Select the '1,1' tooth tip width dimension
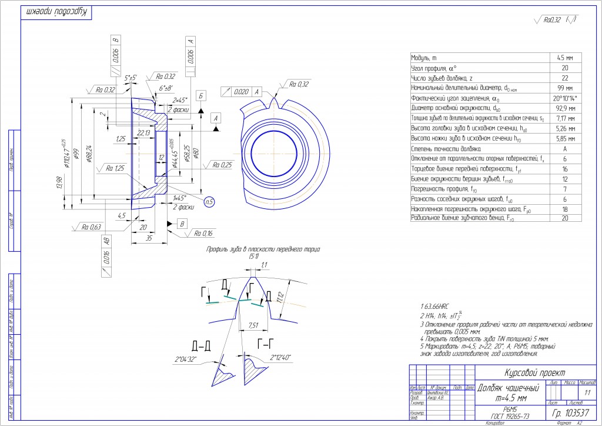This screenshot has width=602, height=426. (x=264, y=265)
